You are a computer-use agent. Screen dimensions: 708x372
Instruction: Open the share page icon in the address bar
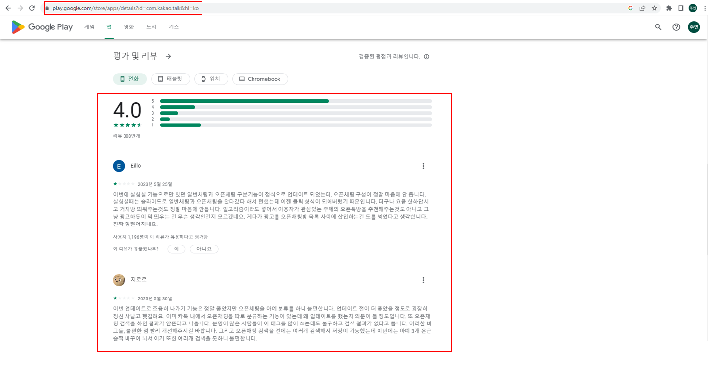tap(642, 8)
